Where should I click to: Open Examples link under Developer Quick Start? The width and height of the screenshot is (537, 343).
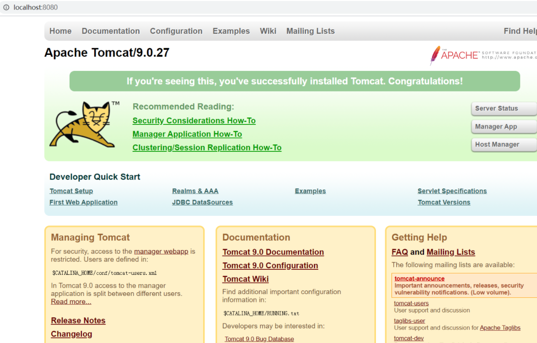[310, 191]
